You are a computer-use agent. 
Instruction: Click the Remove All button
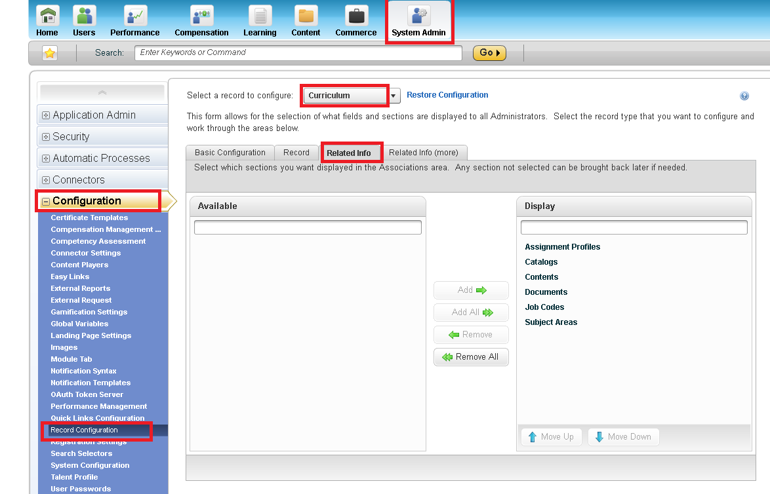tap(471, 357)
